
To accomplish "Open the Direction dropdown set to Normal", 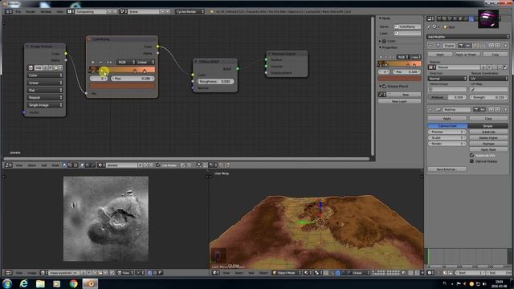I will pyautogui.click(x=447, y=79).
